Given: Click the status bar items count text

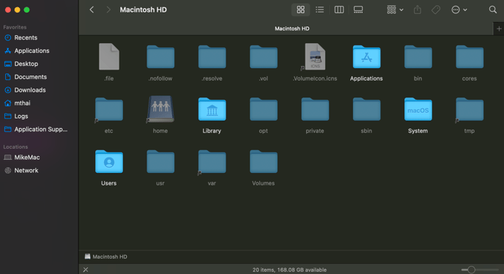Looking at the screenshot, I should click(x=289, y=270).
